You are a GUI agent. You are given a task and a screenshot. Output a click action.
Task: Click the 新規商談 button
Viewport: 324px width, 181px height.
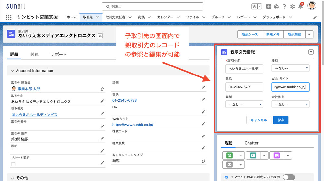pos(295,34)
